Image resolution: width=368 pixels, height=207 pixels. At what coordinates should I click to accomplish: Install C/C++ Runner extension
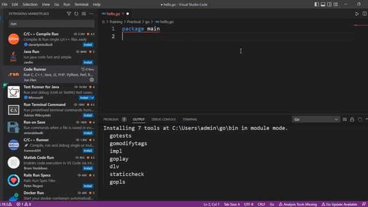click(88, 151)
